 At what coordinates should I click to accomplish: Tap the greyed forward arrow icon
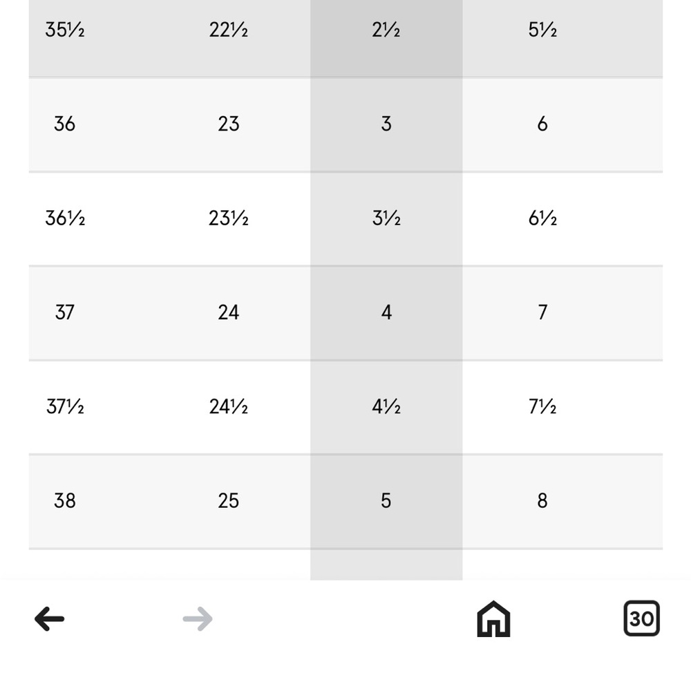click(198, 618)
